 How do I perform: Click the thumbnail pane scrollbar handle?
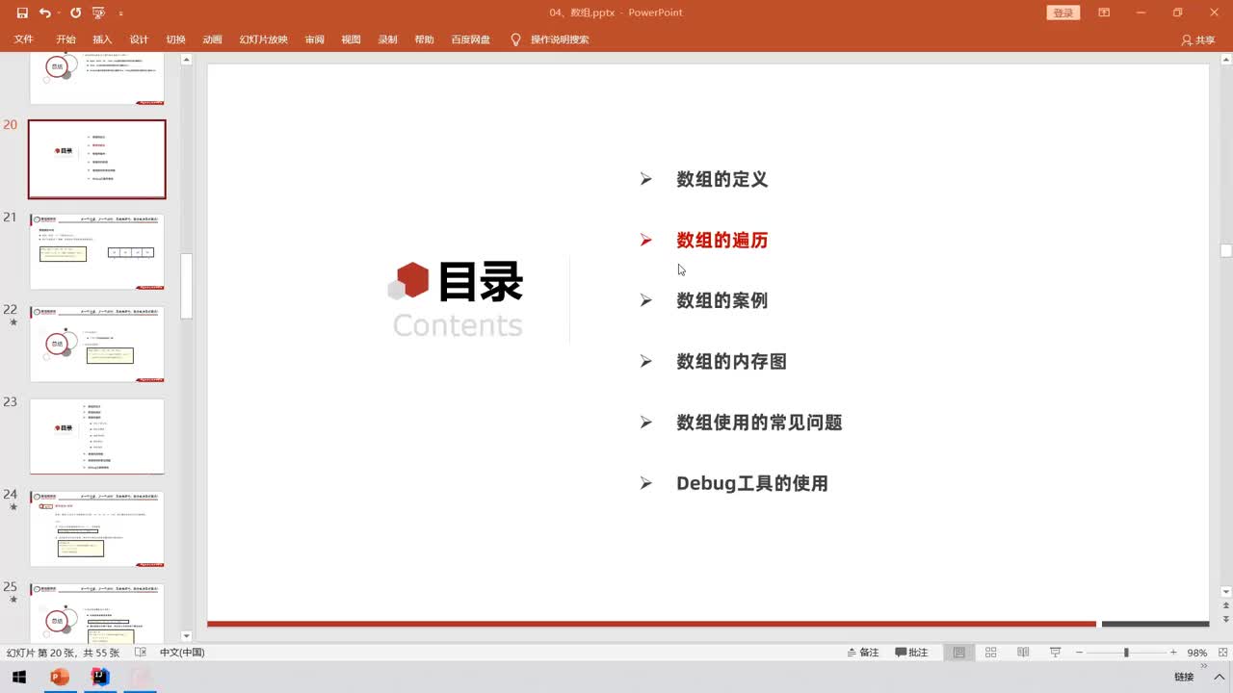187,286
